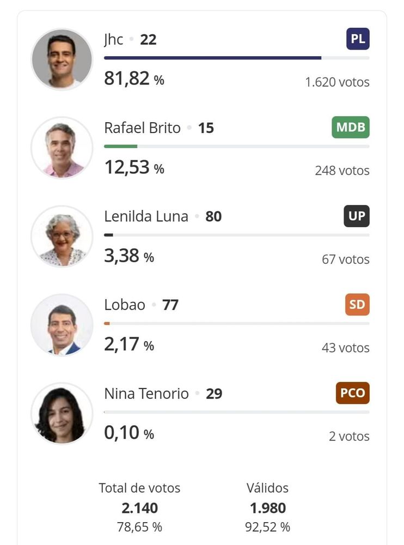Viewport: 404px width, 545px height.
Task: Click the Total de votos figure 2.140
Action: pyautogui.click(x=139, y=508)
